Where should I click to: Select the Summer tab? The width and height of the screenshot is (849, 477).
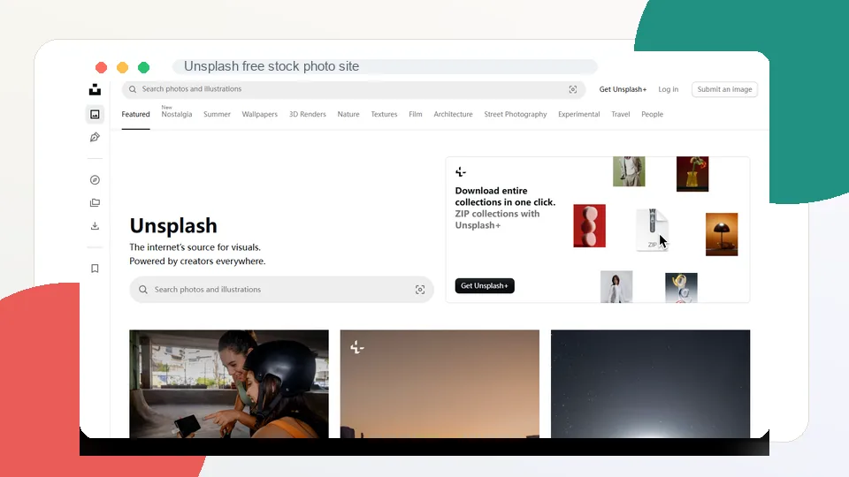(x=218, y=114)
